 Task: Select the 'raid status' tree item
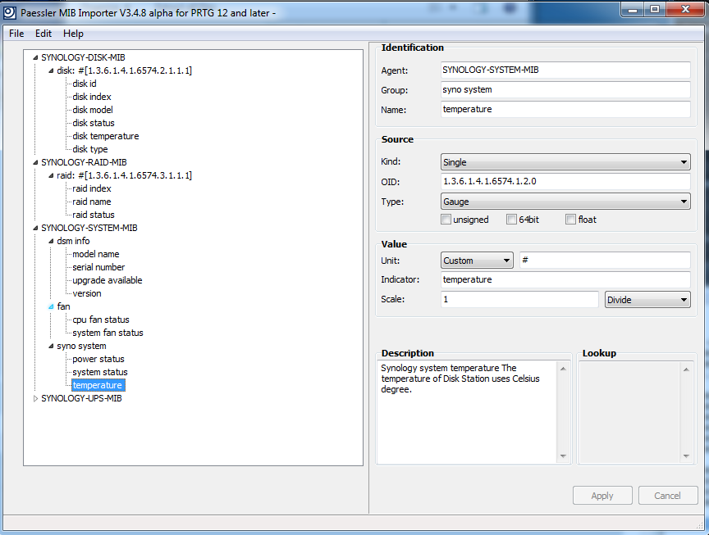(94, 215)
